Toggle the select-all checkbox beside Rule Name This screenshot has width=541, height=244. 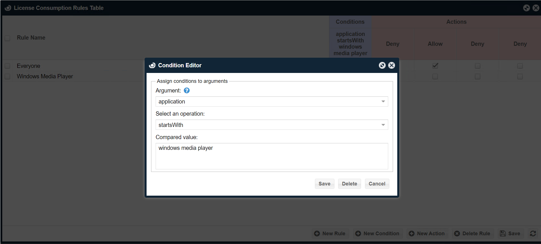pyautogui.click(x=7, y=38)
